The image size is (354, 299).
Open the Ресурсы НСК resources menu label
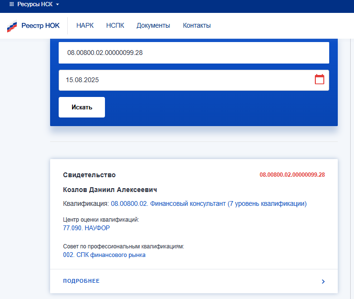pos(35,4)
